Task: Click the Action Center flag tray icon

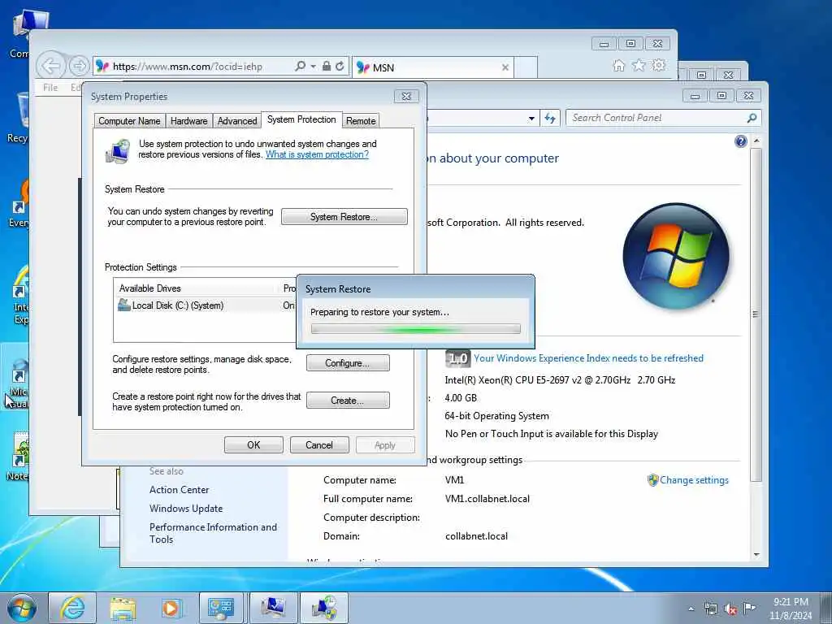Action: coord(749,609)
